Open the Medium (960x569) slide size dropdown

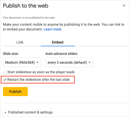tap(22, 62)
